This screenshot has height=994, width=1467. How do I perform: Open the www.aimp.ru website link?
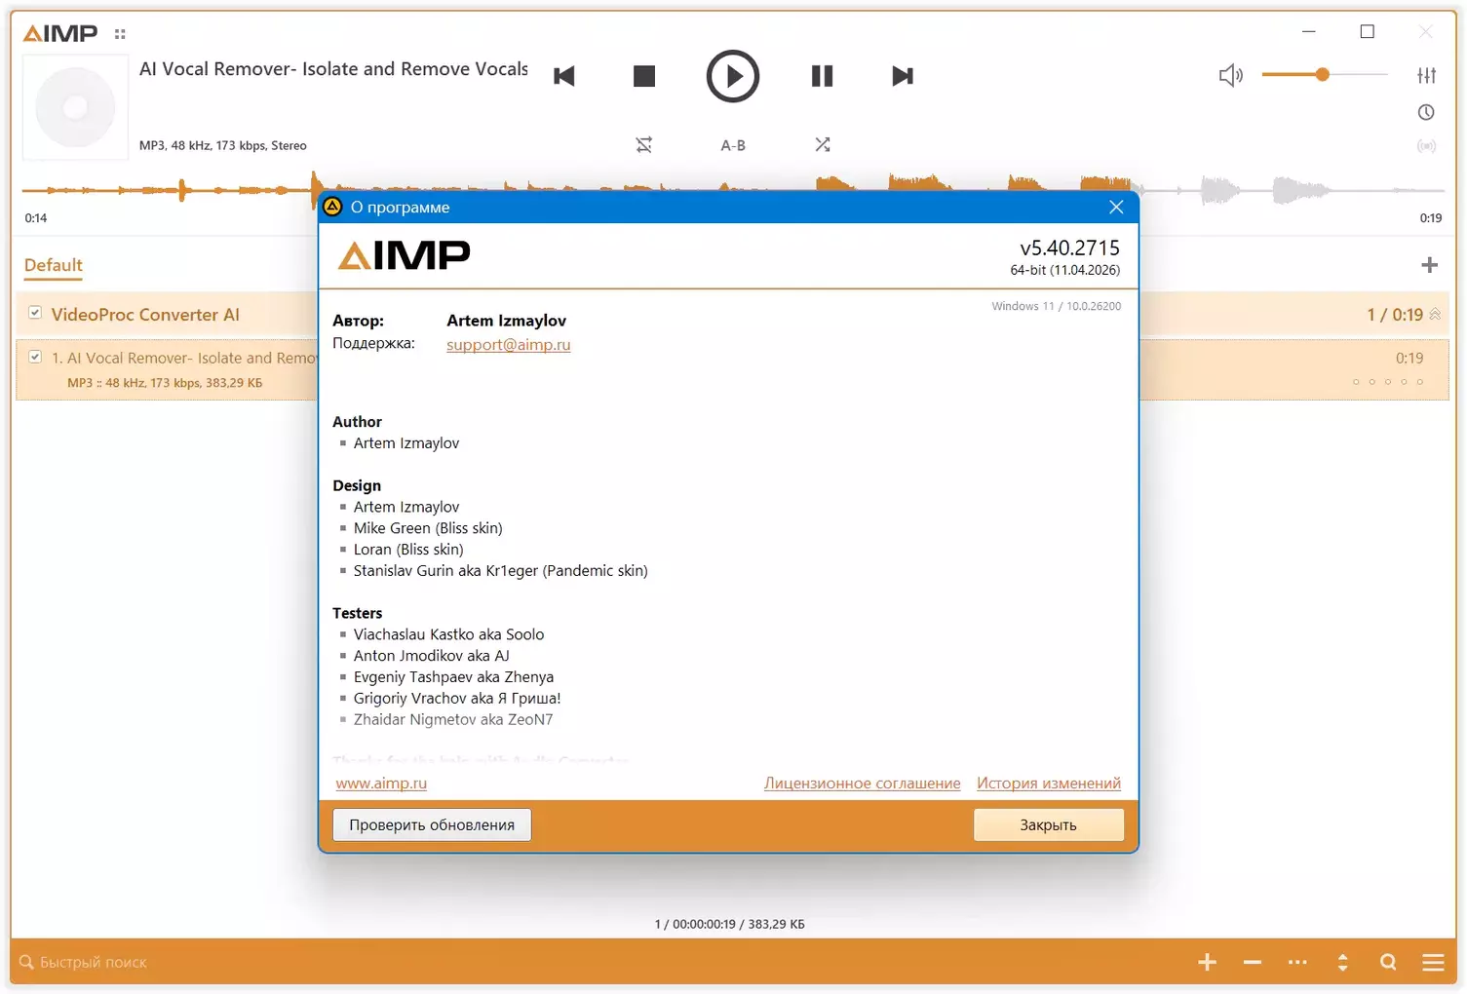pos(381,784)
